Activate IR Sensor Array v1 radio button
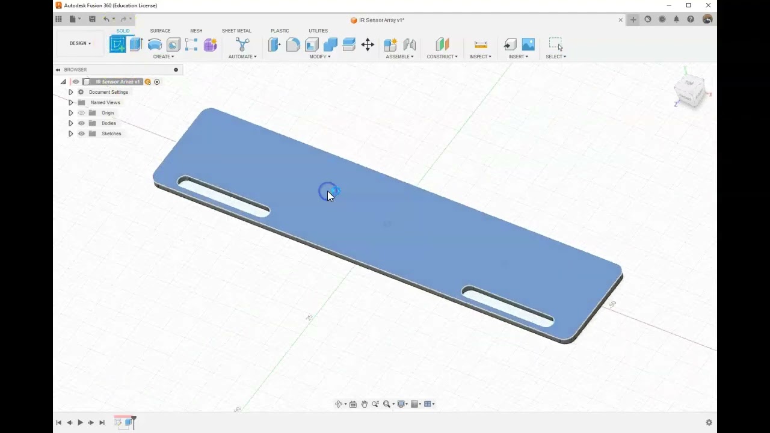Image resolution: width=770 pixels, height=433 pixels. click(157, 82)
